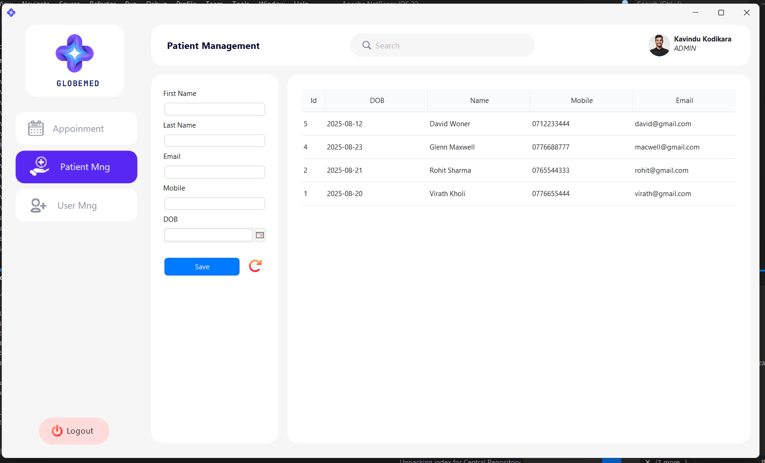Click the app icon in the title bar
765x463 pixels.
tap(11, 13)
